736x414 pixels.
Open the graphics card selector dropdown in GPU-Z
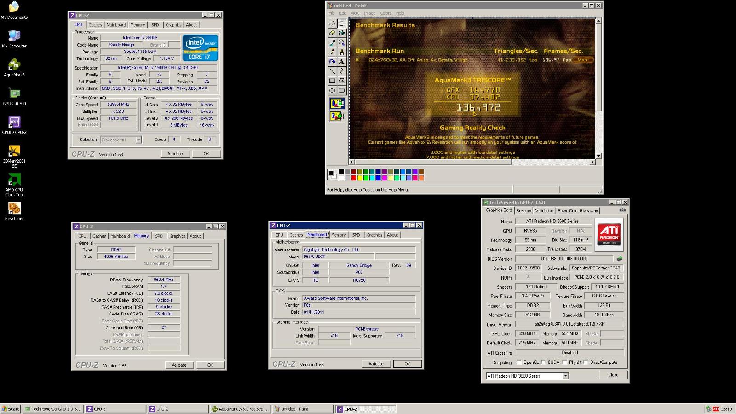tap(565, 376)
